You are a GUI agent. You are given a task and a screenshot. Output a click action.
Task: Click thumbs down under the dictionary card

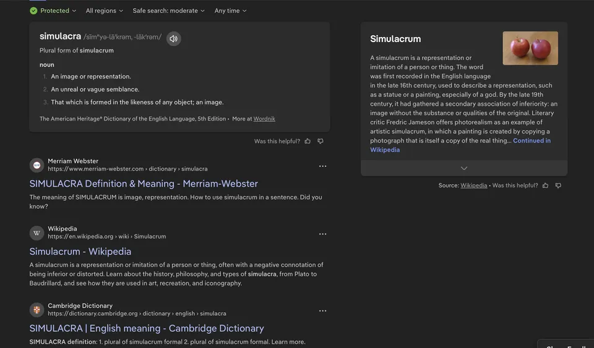point(321,141)
